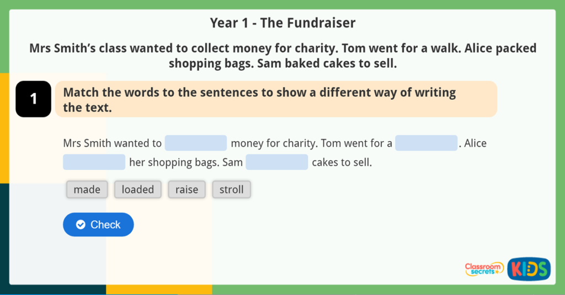The image size is (565, 295).
Task: Click the black question number 1 badge
Action: click(x=33, y=99)
